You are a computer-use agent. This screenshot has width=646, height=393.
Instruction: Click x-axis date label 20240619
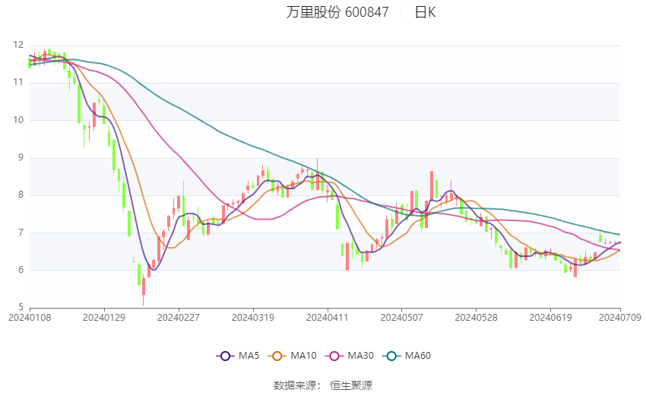550,318
